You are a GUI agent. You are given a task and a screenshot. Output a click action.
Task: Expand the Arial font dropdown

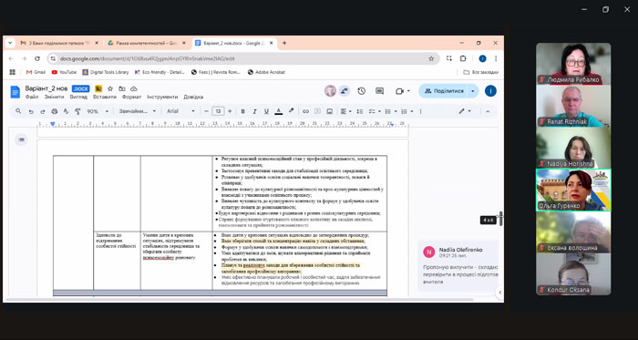(x=180, y=111)
